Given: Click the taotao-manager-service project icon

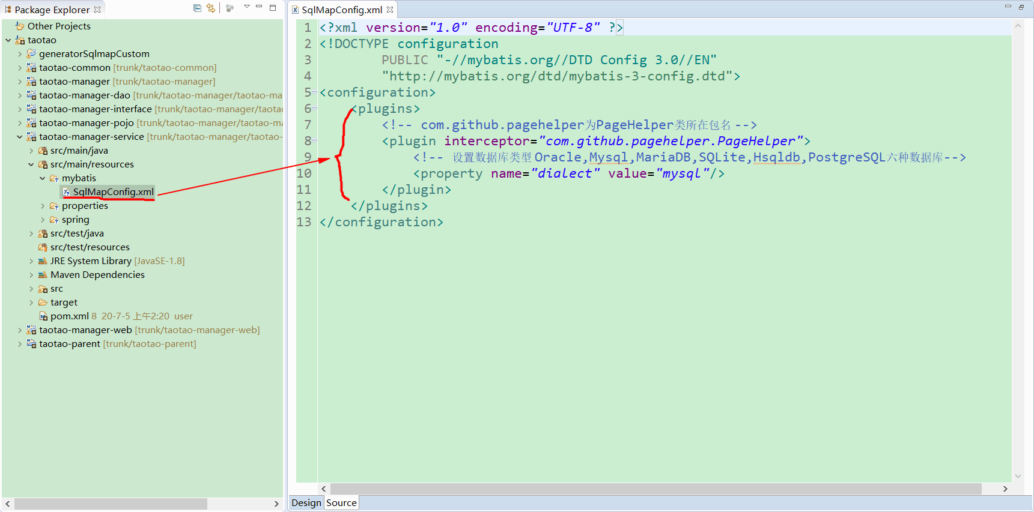Looking at the screenshot, I should point(31,137).
